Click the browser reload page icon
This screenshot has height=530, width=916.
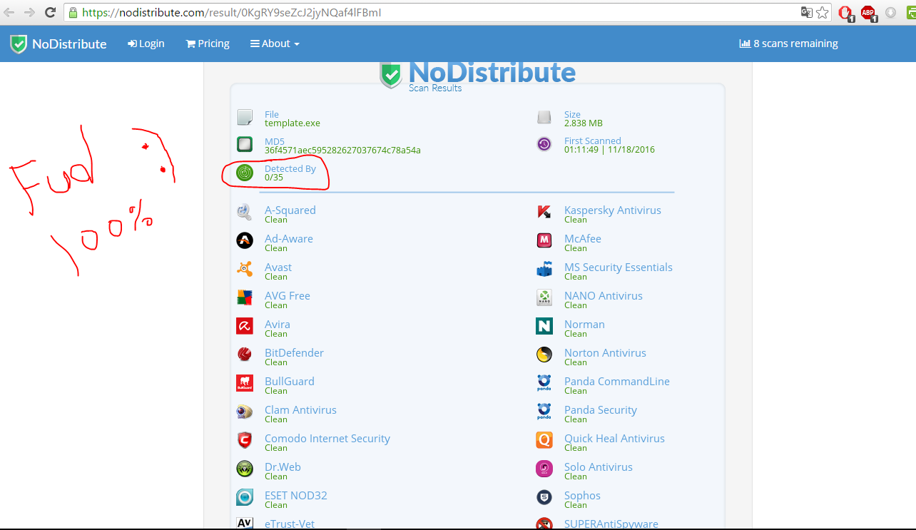tap(50, 12)
